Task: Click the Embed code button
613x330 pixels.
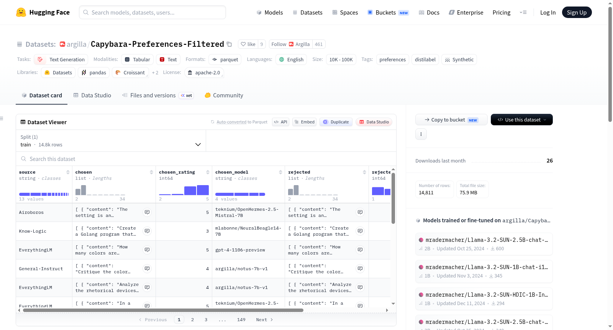Action: coord(304,122)
